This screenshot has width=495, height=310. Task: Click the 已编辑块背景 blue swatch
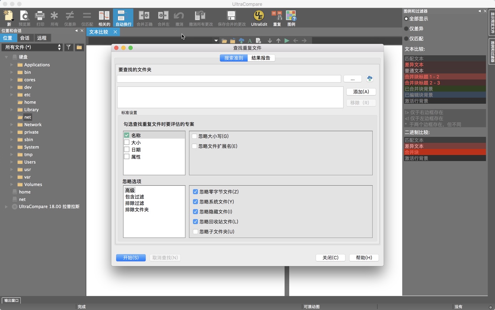445,95
